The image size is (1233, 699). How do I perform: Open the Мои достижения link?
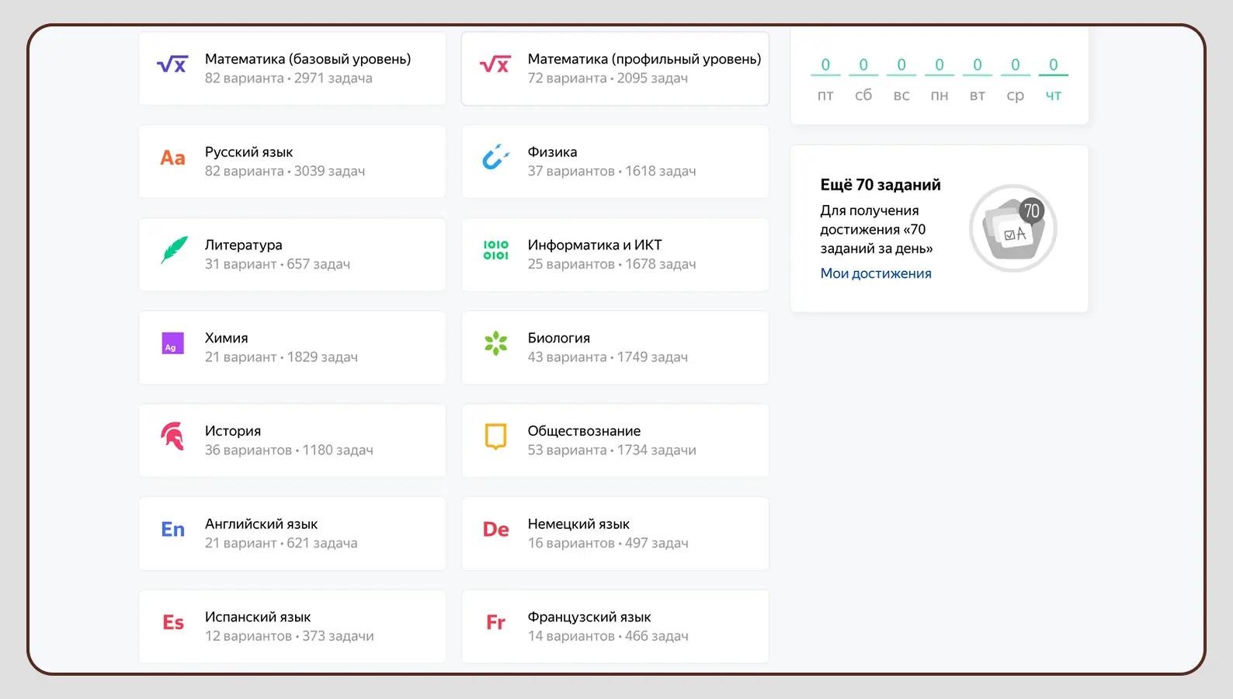pyautogui.click(x=876, y=273)
